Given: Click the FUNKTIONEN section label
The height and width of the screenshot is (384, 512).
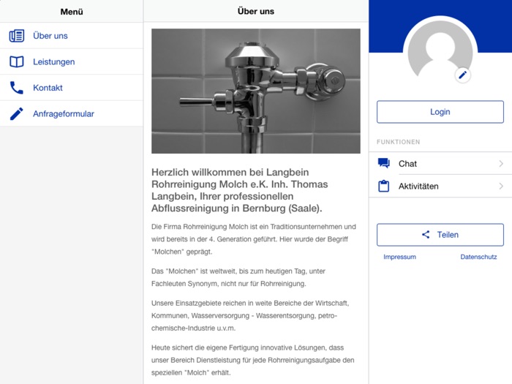Looking at the screenshot, I should click(399, 142).
